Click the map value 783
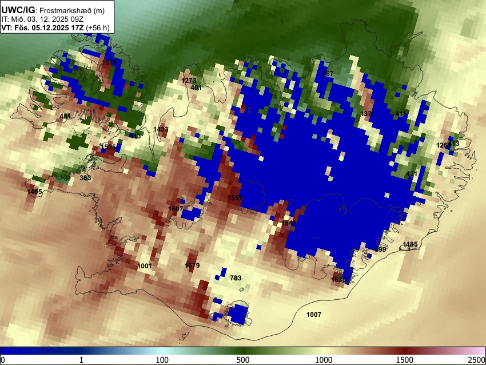 pyautogui.click(x=236, y=278)
